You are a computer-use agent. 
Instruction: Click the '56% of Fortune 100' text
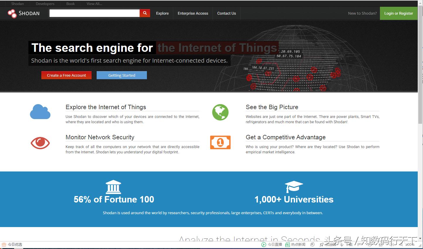[114, 200]
